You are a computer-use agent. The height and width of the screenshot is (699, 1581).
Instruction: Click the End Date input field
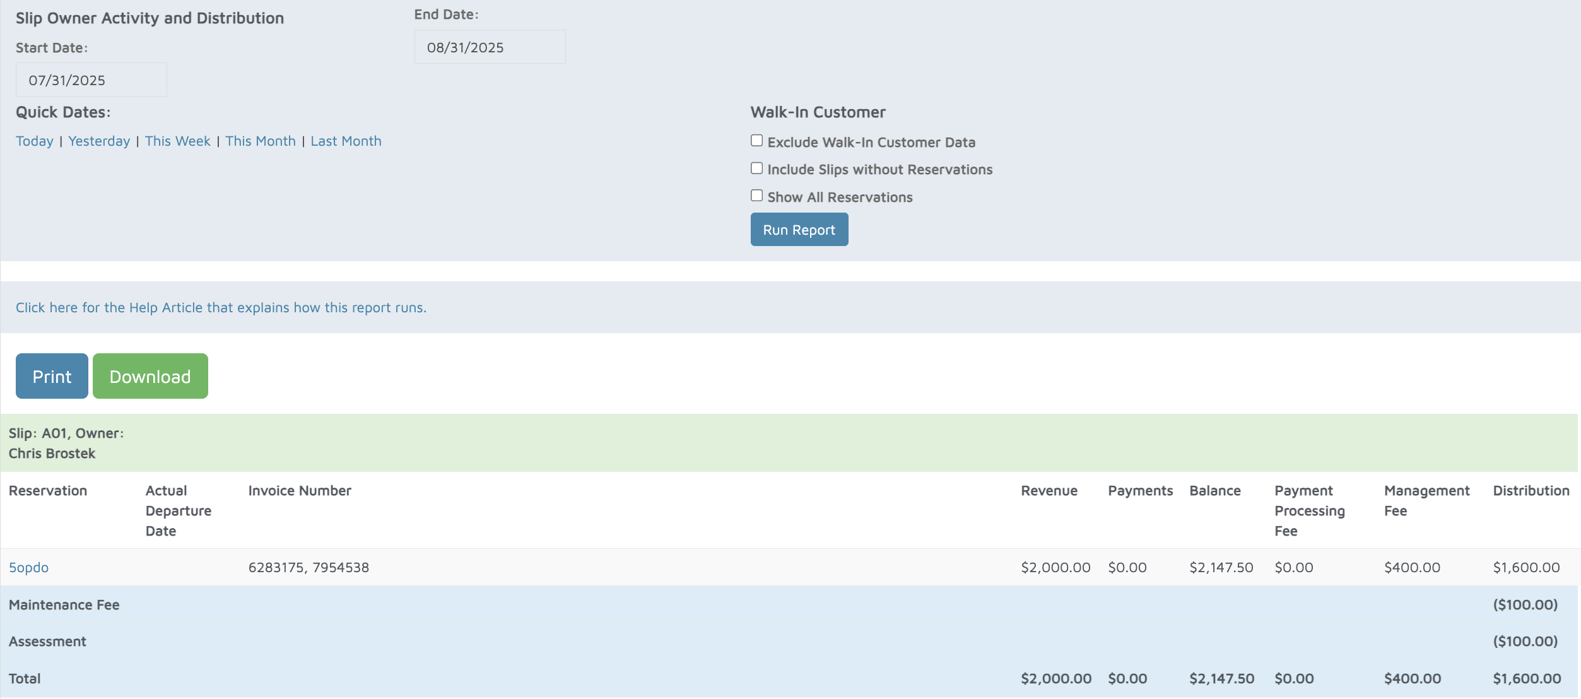pos(490,47)
